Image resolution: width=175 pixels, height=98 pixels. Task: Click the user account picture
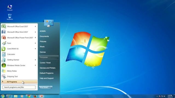[49, 23]
